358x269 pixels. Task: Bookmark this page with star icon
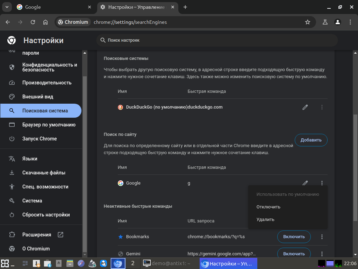(308, 22)
